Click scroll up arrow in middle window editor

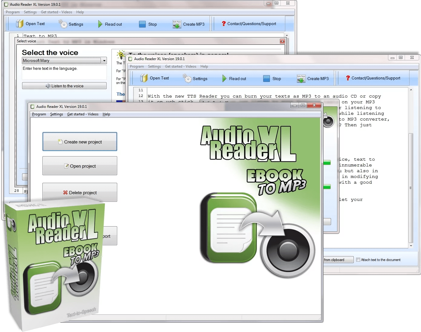[x=411, y=90]
